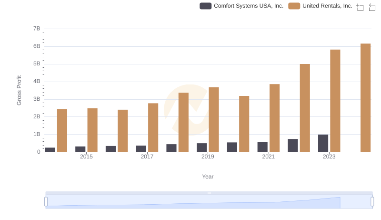Click the United Rentals bar for 2019
The width and height of the screenshot is (381, 220).
click(x=214, y=120)
